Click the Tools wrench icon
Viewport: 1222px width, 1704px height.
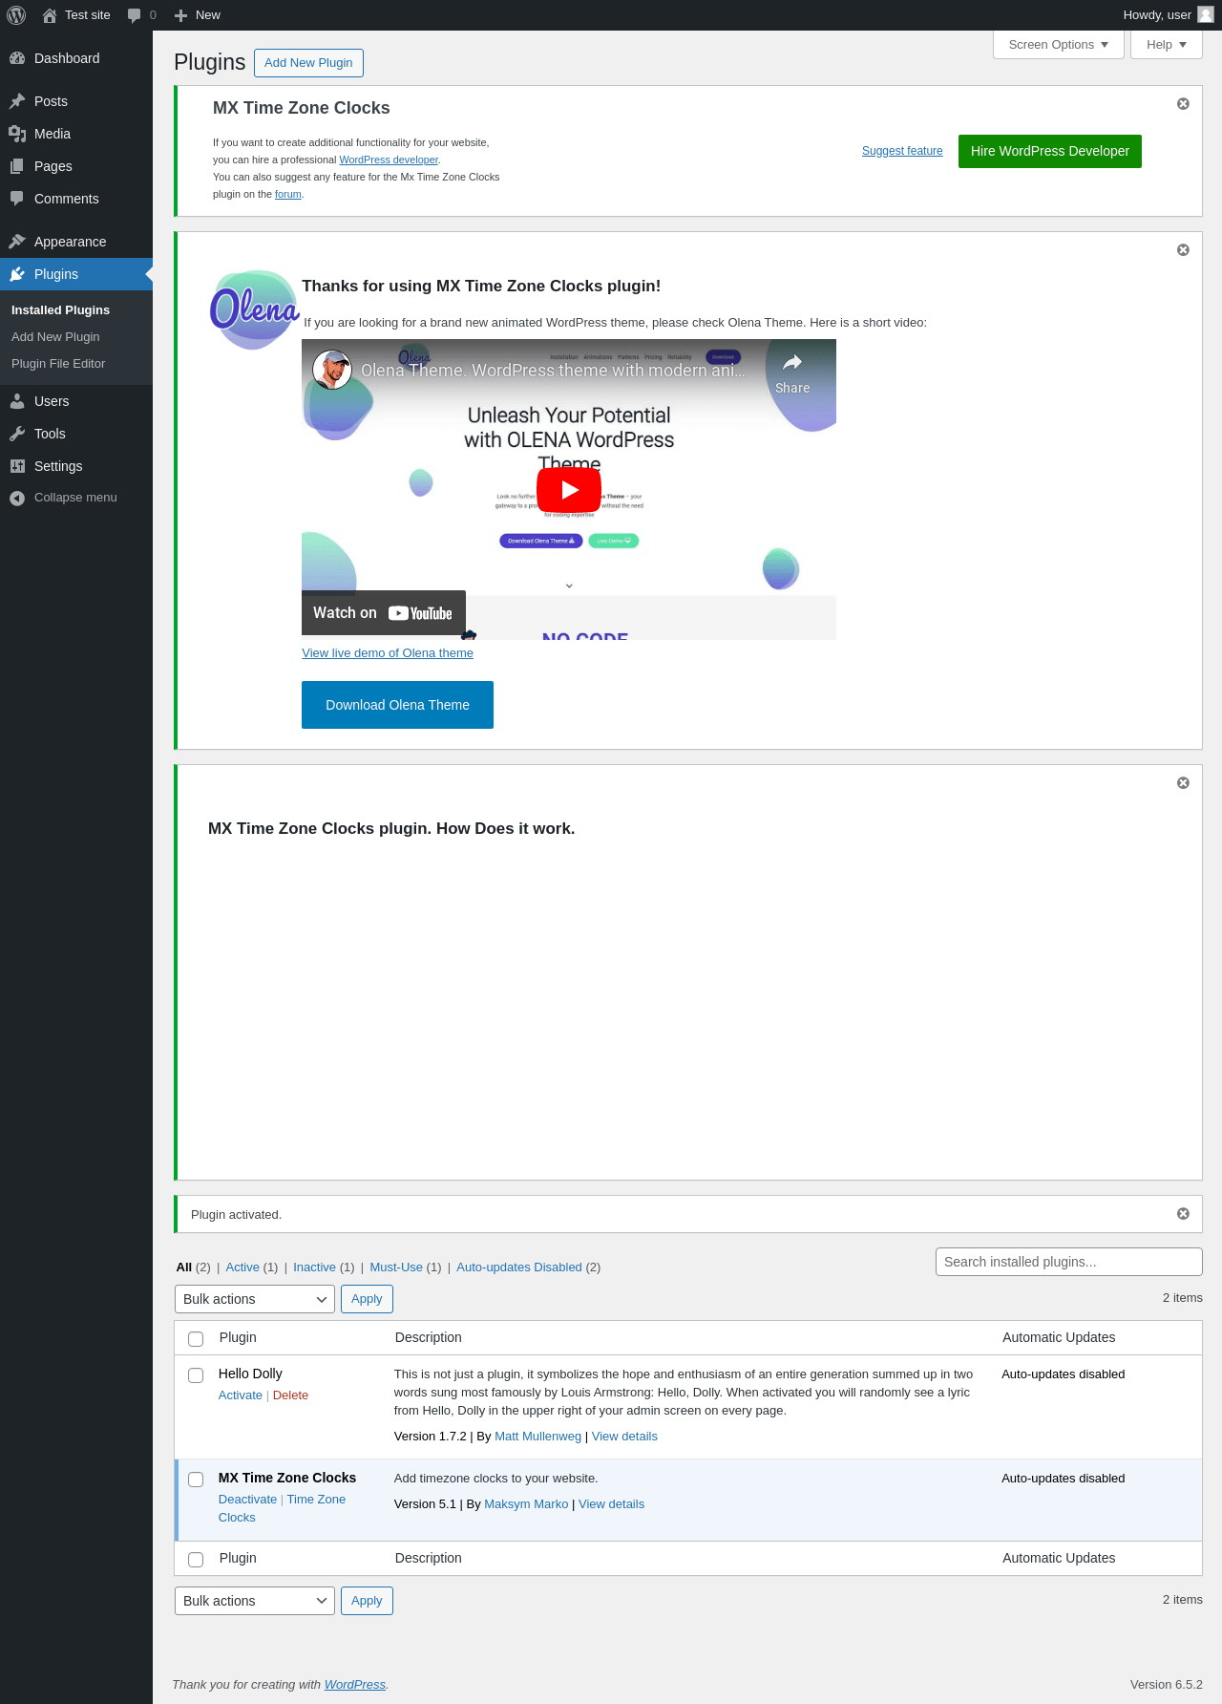[17, 434]
